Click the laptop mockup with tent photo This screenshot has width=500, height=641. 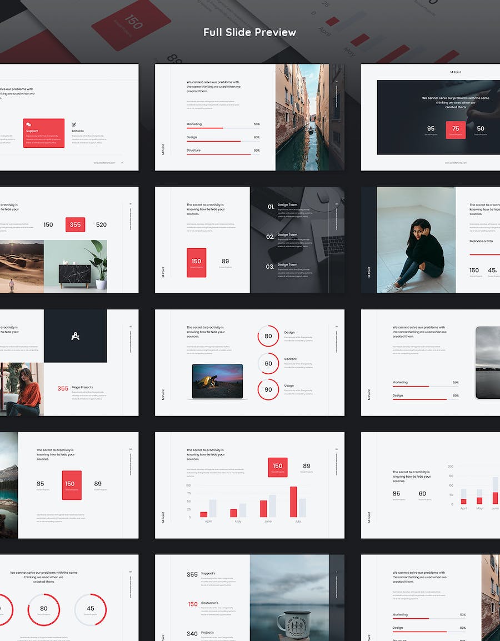[217, 382]
